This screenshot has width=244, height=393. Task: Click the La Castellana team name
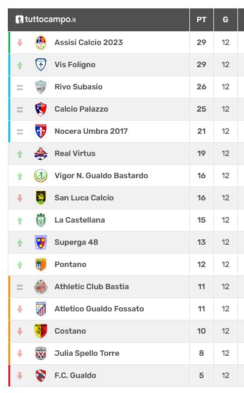click(x=79, y=220)
